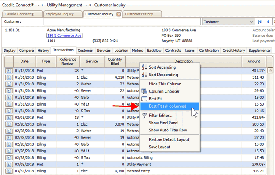The width and height of the screenshot is (275, 175).
Task: Open info icon for 02/05/2018 Pmt row
Action: pyautogui.click(x=9, y=118)
